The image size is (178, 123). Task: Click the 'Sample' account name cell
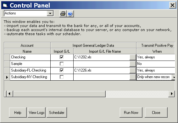point(30,64)
